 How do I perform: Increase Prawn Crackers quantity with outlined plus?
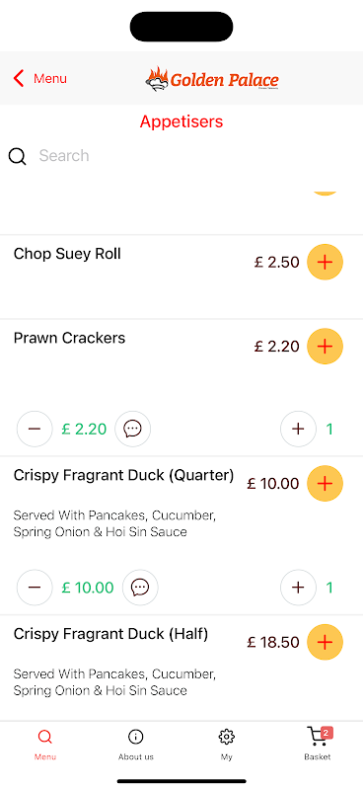299,429
